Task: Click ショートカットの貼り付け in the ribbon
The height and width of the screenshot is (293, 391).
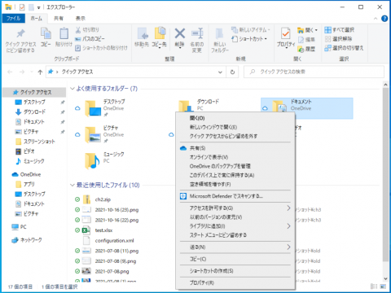Action: pyautogui.click(x=101, y=48)
